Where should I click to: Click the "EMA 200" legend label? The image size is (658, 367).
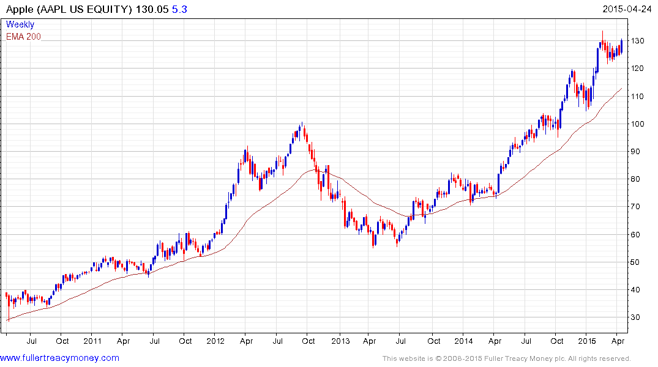(x=23, y=37)
